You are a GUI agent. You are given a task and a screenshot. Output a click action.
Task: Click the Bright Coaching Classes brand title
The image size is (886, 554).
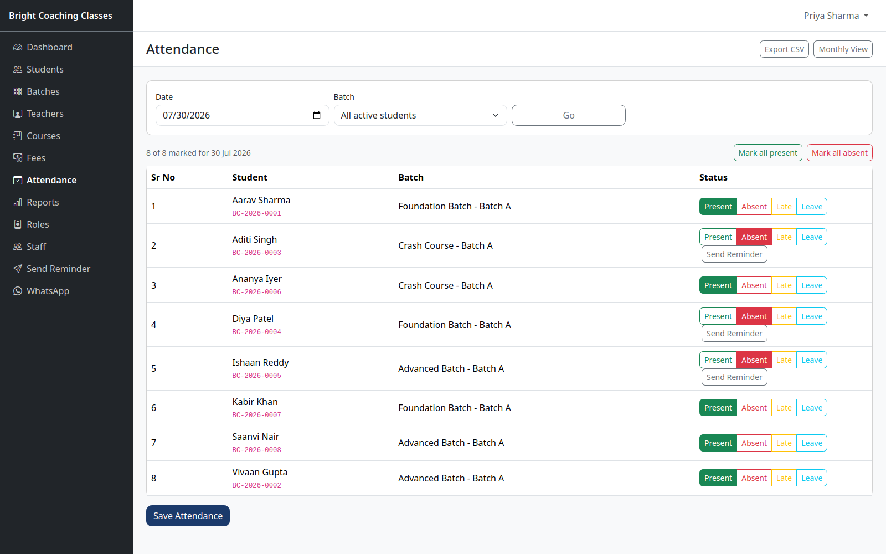click(60, 16)
